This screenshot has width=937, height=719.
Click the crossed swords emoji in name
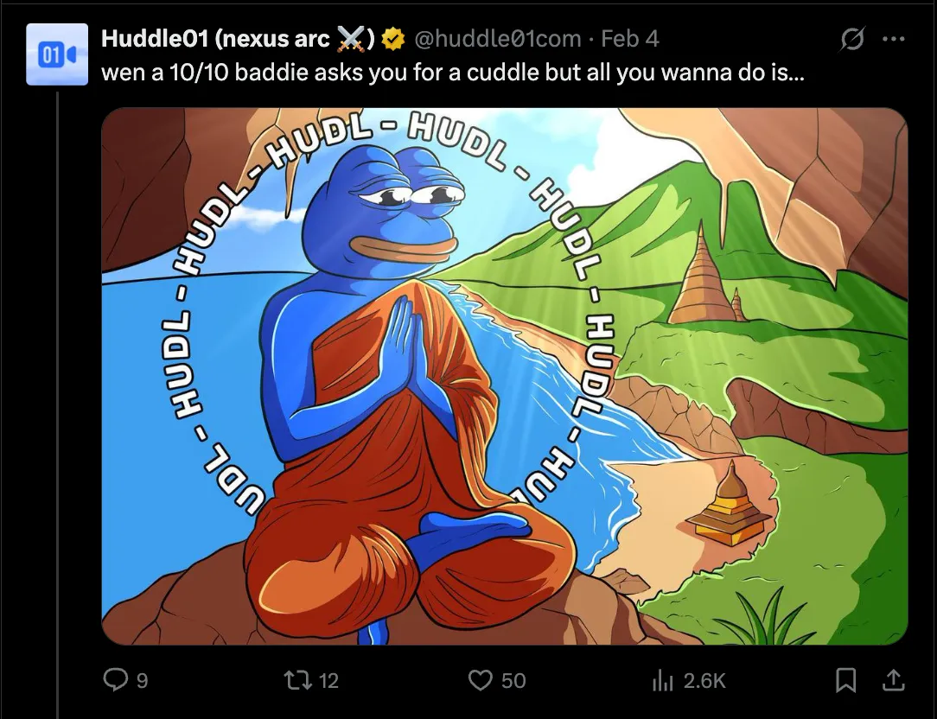[x=351, y=40]
